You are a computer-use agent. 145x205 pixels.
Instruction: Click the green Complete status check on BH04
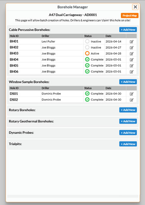[x=87, y=59]
